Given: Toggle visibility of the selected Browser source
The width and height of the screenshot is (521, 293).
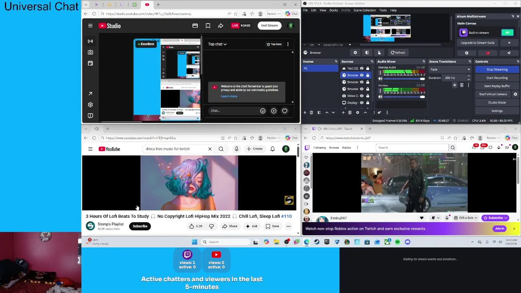Looking at the screenshot, I should [361, 75].
